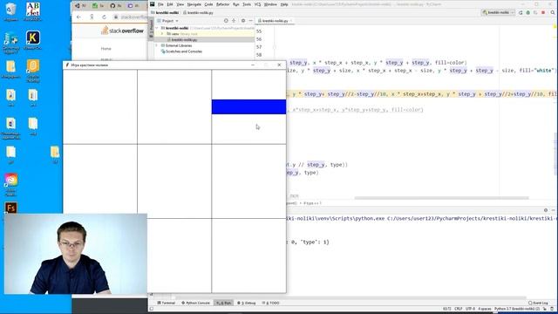Select Scratches and Consoles

pyautogui.click(x=184, y=51)
